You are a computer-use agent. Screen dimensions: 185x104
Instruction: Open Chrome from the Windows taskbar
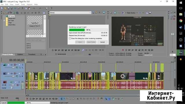pos(181,21)
